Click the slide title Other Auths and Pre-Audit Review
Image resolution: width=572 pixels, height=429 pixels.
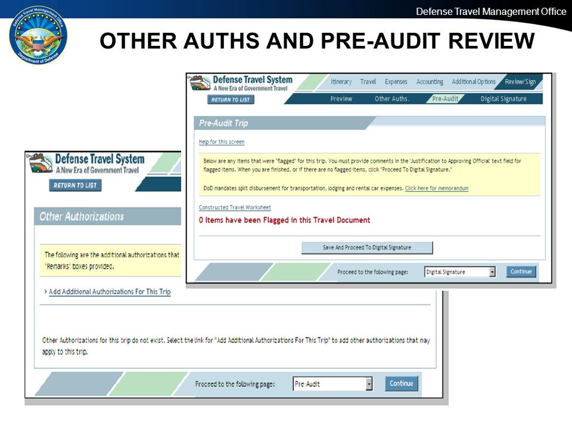317,41
